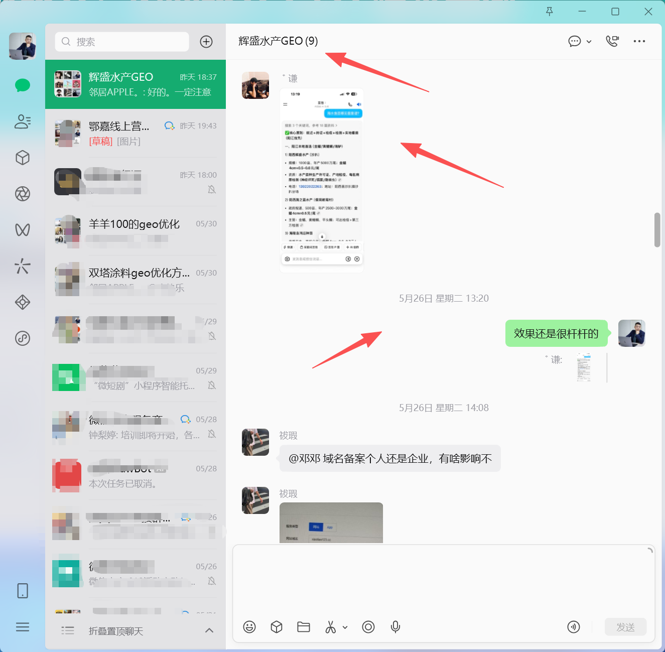665x652 pixels.
Task: Click the 5月26日 星期二 13:20 timestamp
Action: (444, 298)
